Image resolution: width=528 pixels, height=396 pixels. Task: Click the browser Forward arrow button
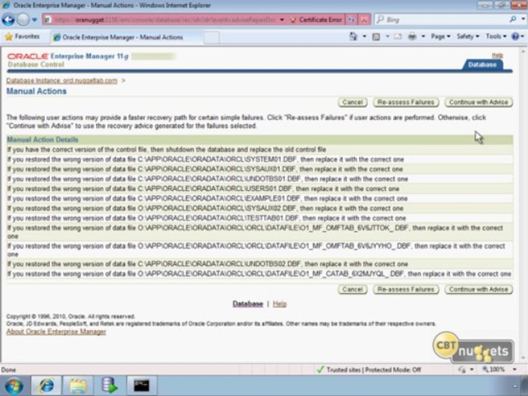point(23,20)
